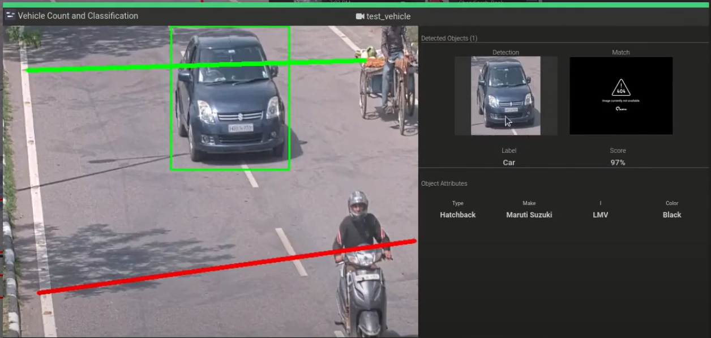This screenshot has height=338, width=711.
Task: Select the Car label value
Action: 508,162
